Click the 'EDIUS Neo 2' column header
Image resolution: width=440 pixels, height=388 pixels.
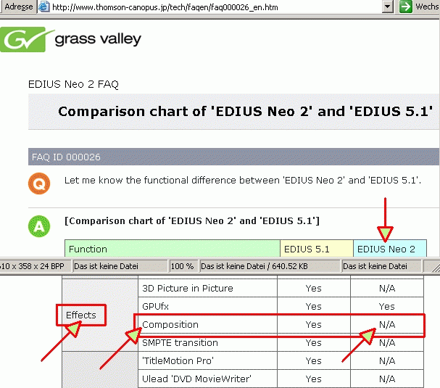[390, 249]
